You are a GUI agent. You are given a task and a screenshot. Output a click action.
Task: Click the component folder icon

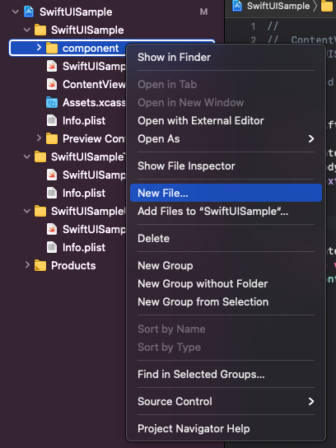(x=52, y=48)
